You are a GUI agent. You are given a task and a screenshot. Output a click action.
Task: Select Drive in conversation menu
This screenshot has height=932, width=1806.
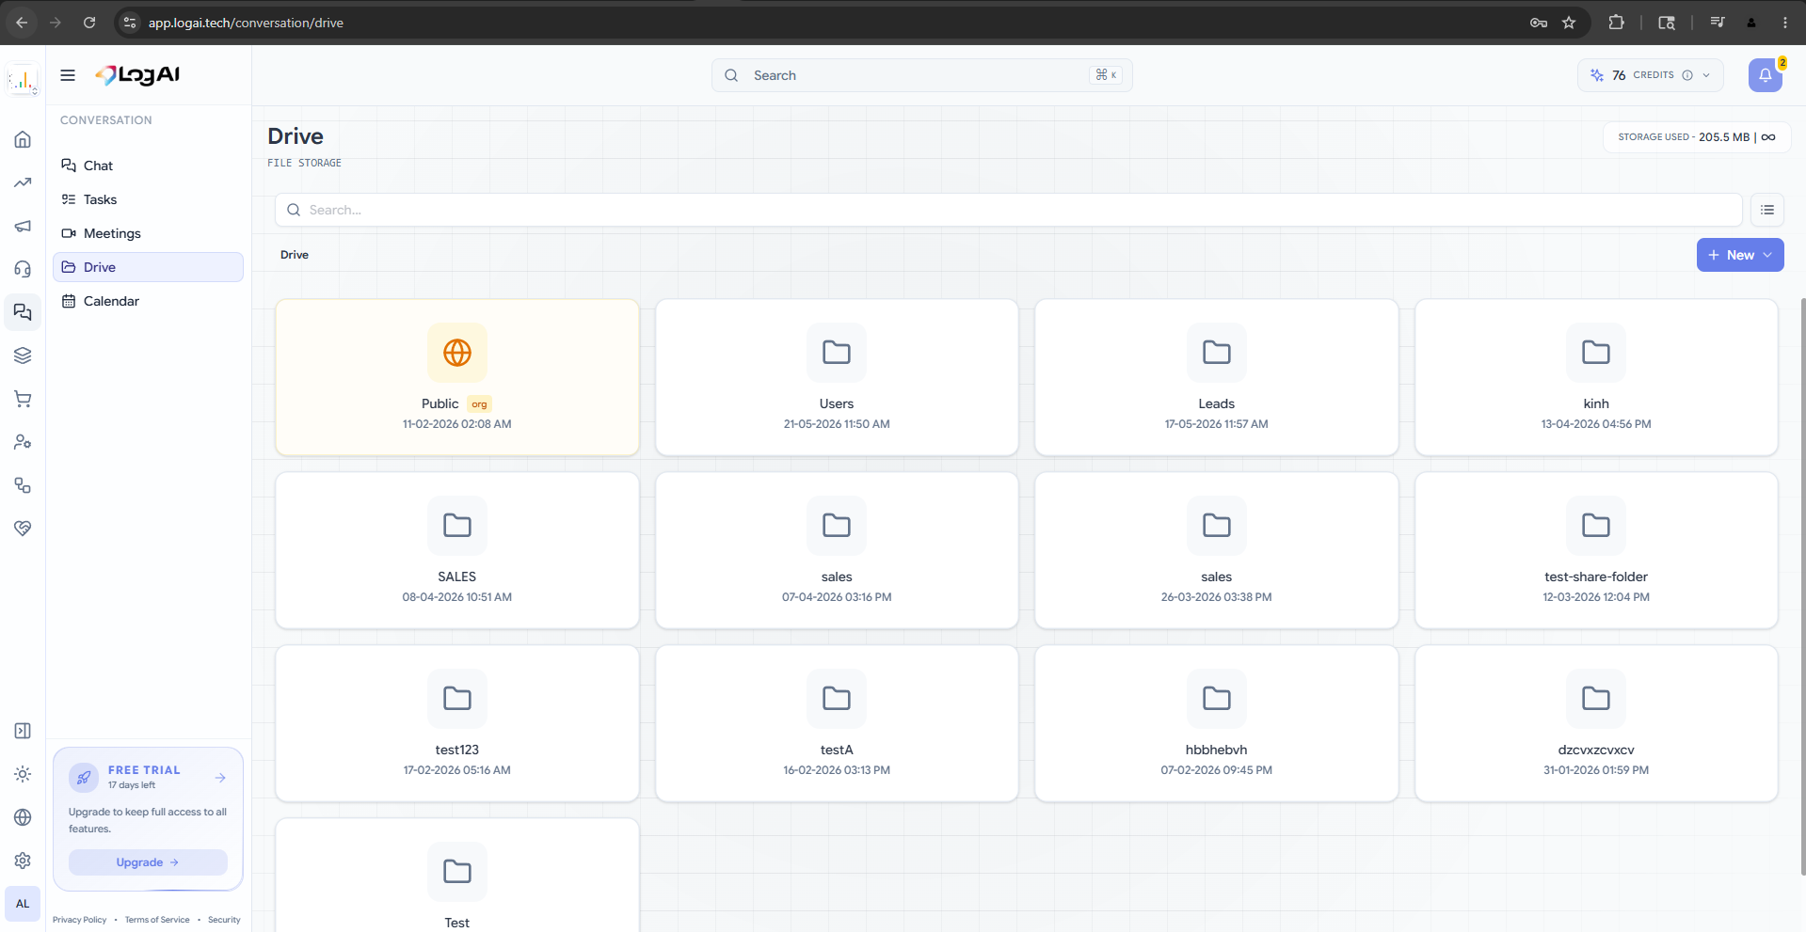[x=148, y=267]
